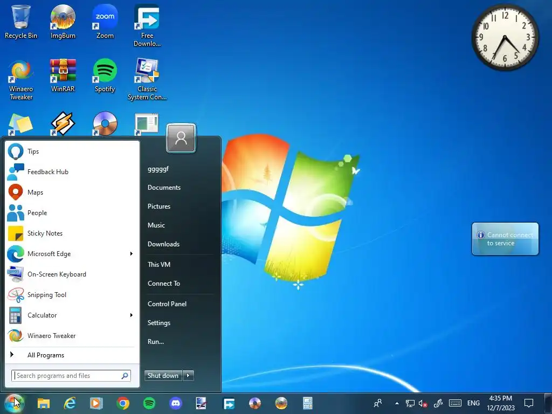Open Settings from the Start menu
Viewport: 552px width, 414px height.
point(159,323)
